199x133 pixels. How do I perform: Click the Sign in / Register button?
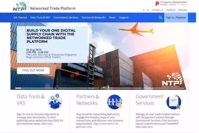176,17
